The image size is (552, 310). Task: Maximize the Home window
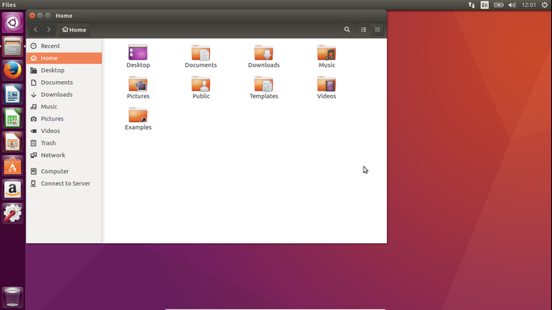(47, 16)
